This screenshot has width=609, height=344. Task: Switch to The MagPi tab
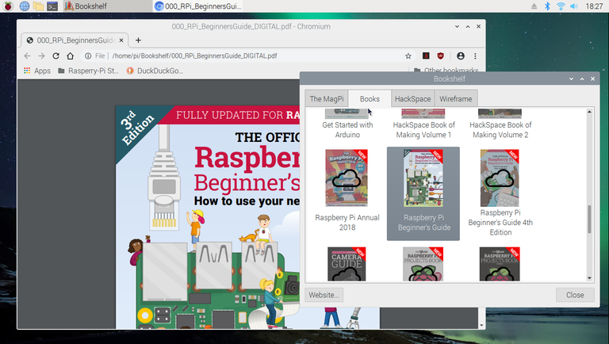[327, 99]
